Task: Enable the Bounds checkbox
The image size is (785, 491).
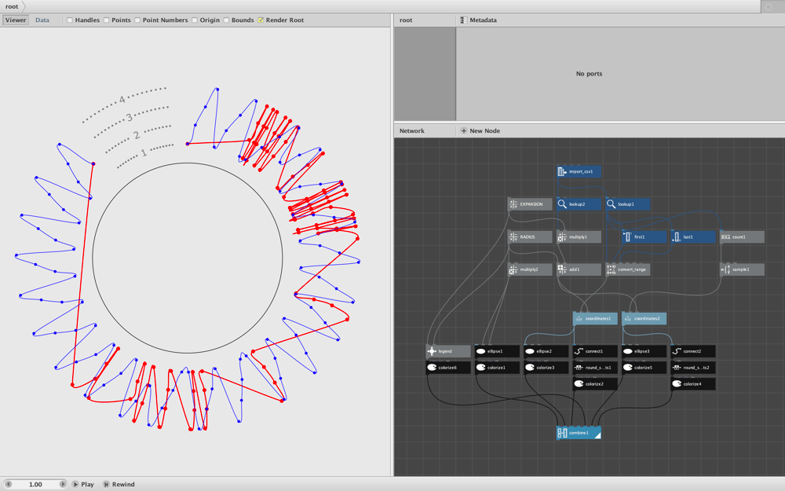Action: pos(226,20)
